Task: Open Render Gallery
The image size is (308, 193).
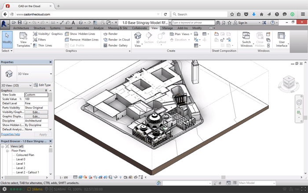Action: 115,45
